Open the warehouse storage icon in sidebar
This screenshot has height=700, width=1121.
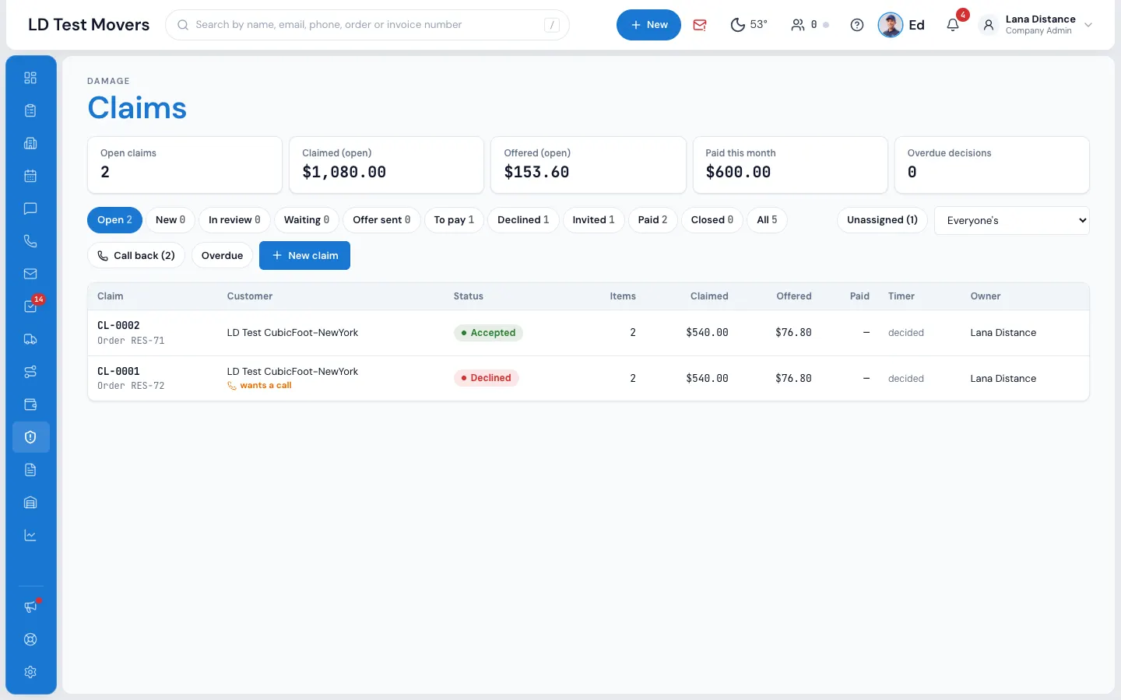coord(30,502)
